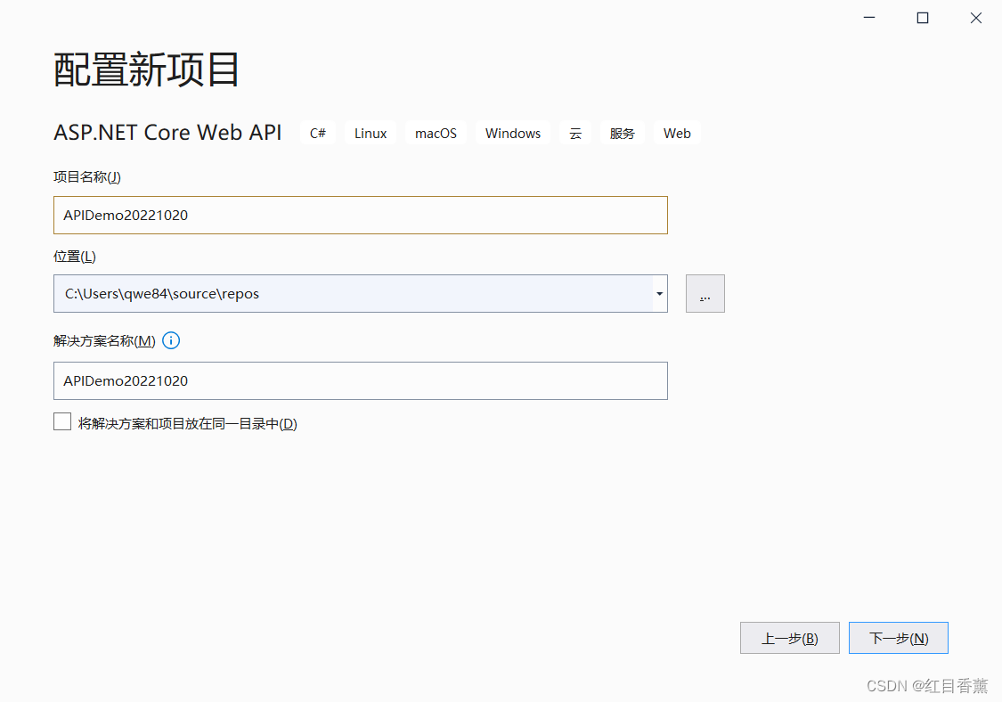Click the 位置(L) label
1002x702 pixels.
coord(75,257)
